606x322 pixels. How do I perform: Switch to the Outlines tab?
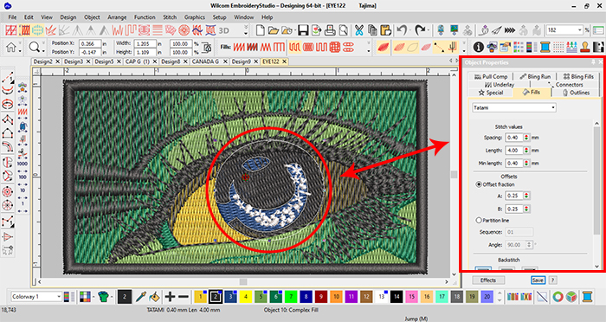pyautogui.click(x=576, y=93)
